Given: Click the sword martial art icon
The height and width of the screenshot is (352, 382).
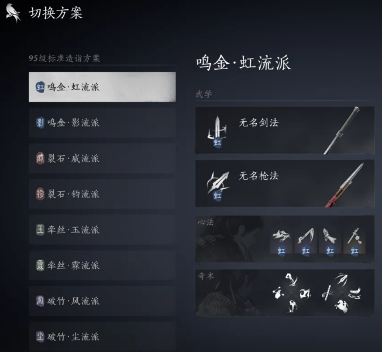Looking at the screenshot, I should tap(217, 131).
